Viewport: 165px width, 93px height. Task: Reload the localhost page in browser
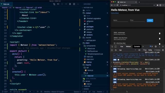(117, 5)
